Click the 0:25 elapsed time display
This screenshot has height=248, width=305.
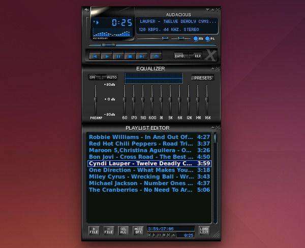pos(122,22)
